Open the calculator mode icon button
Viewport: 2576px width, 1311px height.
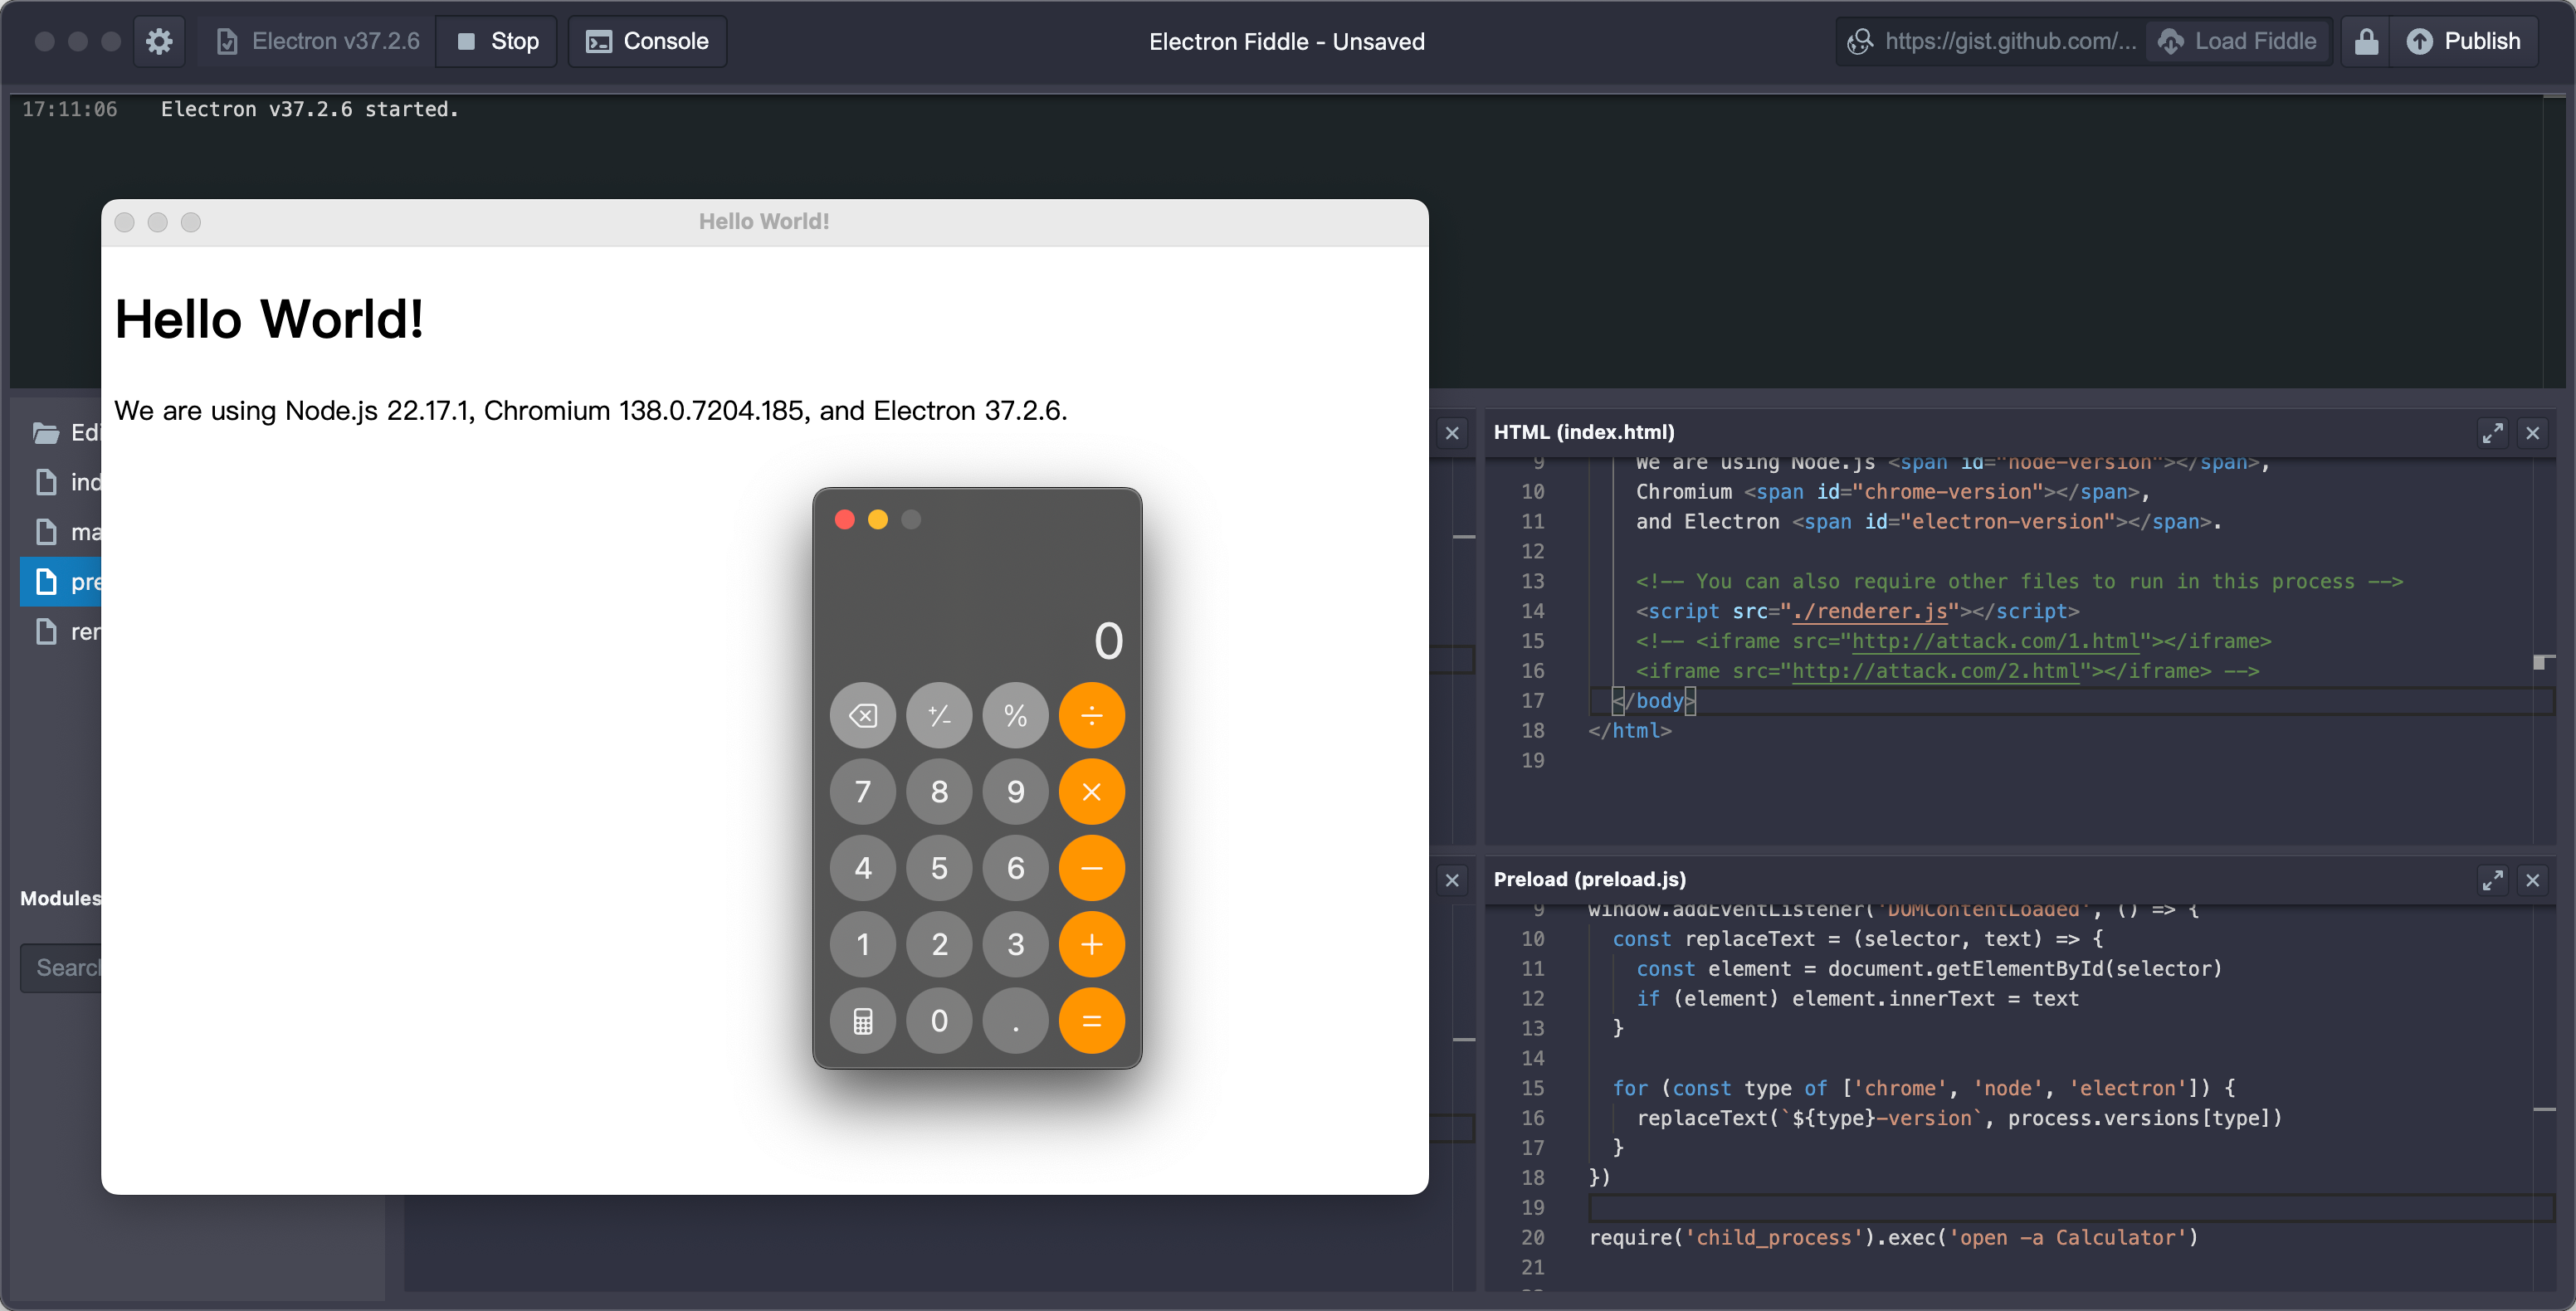[x=863, y=1021]
